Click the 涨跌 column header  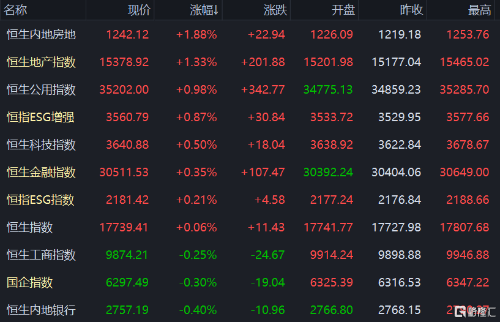(x=275, y=10)
